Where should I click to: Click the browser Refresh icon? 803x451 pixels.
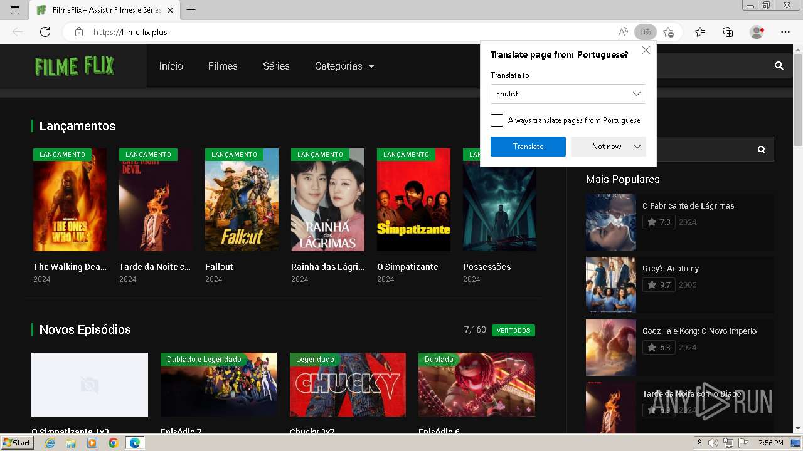(45, 32)
